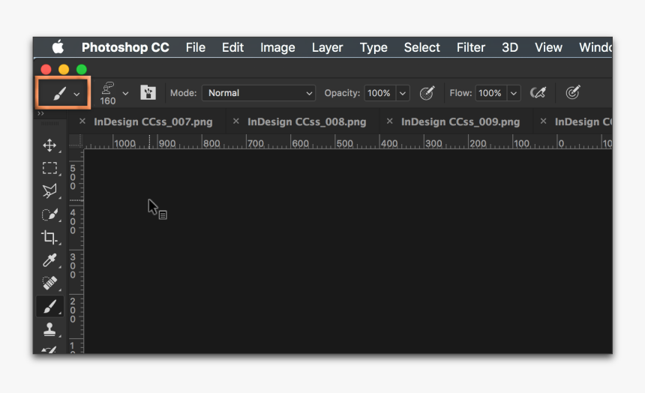Viewport: 645px width, 393px height.
Task: Click the Opacity value field showing 100%
Action: coord(380,93)
